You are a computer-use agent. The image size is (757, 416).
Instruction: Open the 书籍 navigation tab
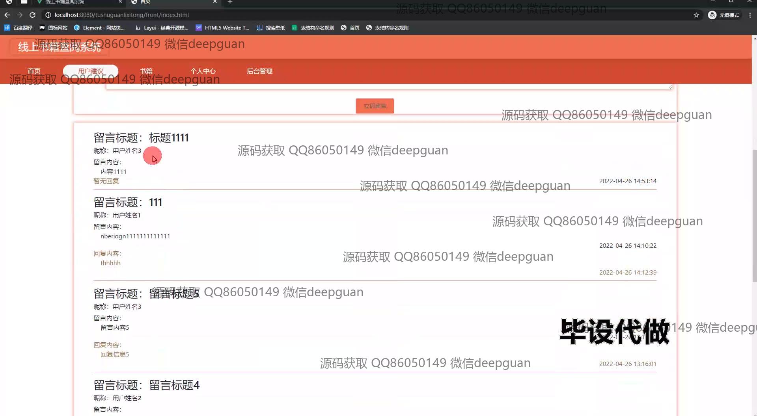146,71
